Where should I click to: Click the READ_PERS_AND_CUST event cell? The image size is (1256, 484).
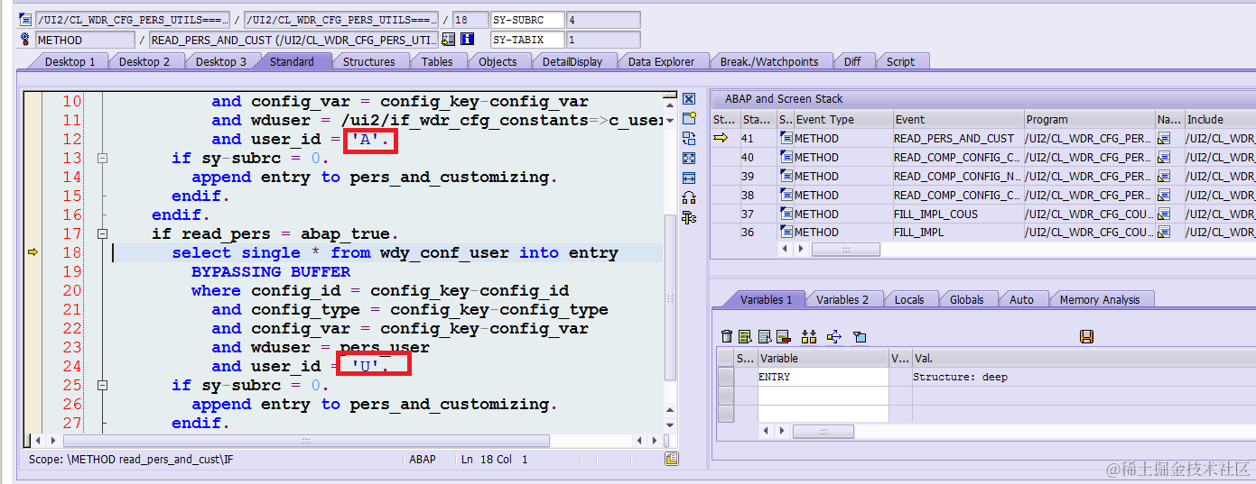click(957, 138)
